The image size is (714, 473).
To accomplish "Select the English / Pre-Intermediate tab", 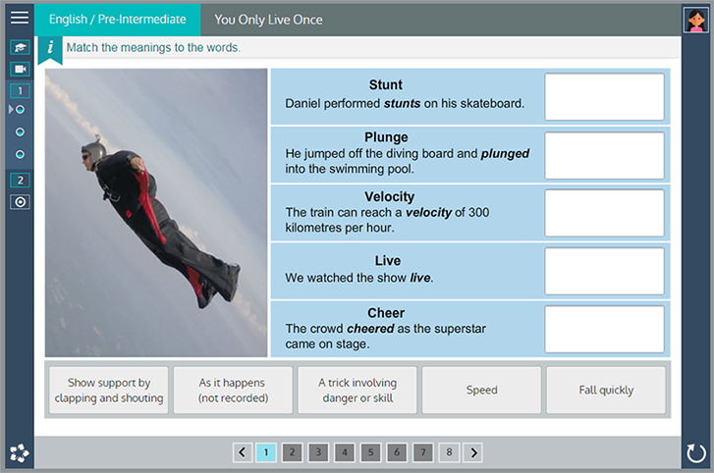I will point(117,20).
